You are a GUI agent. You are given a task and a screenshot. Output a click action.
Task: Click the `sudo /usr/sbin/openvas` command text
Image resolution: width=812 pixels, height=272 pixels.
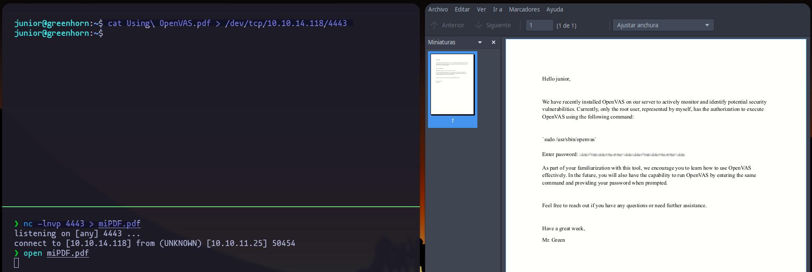(x=569, y=139)
